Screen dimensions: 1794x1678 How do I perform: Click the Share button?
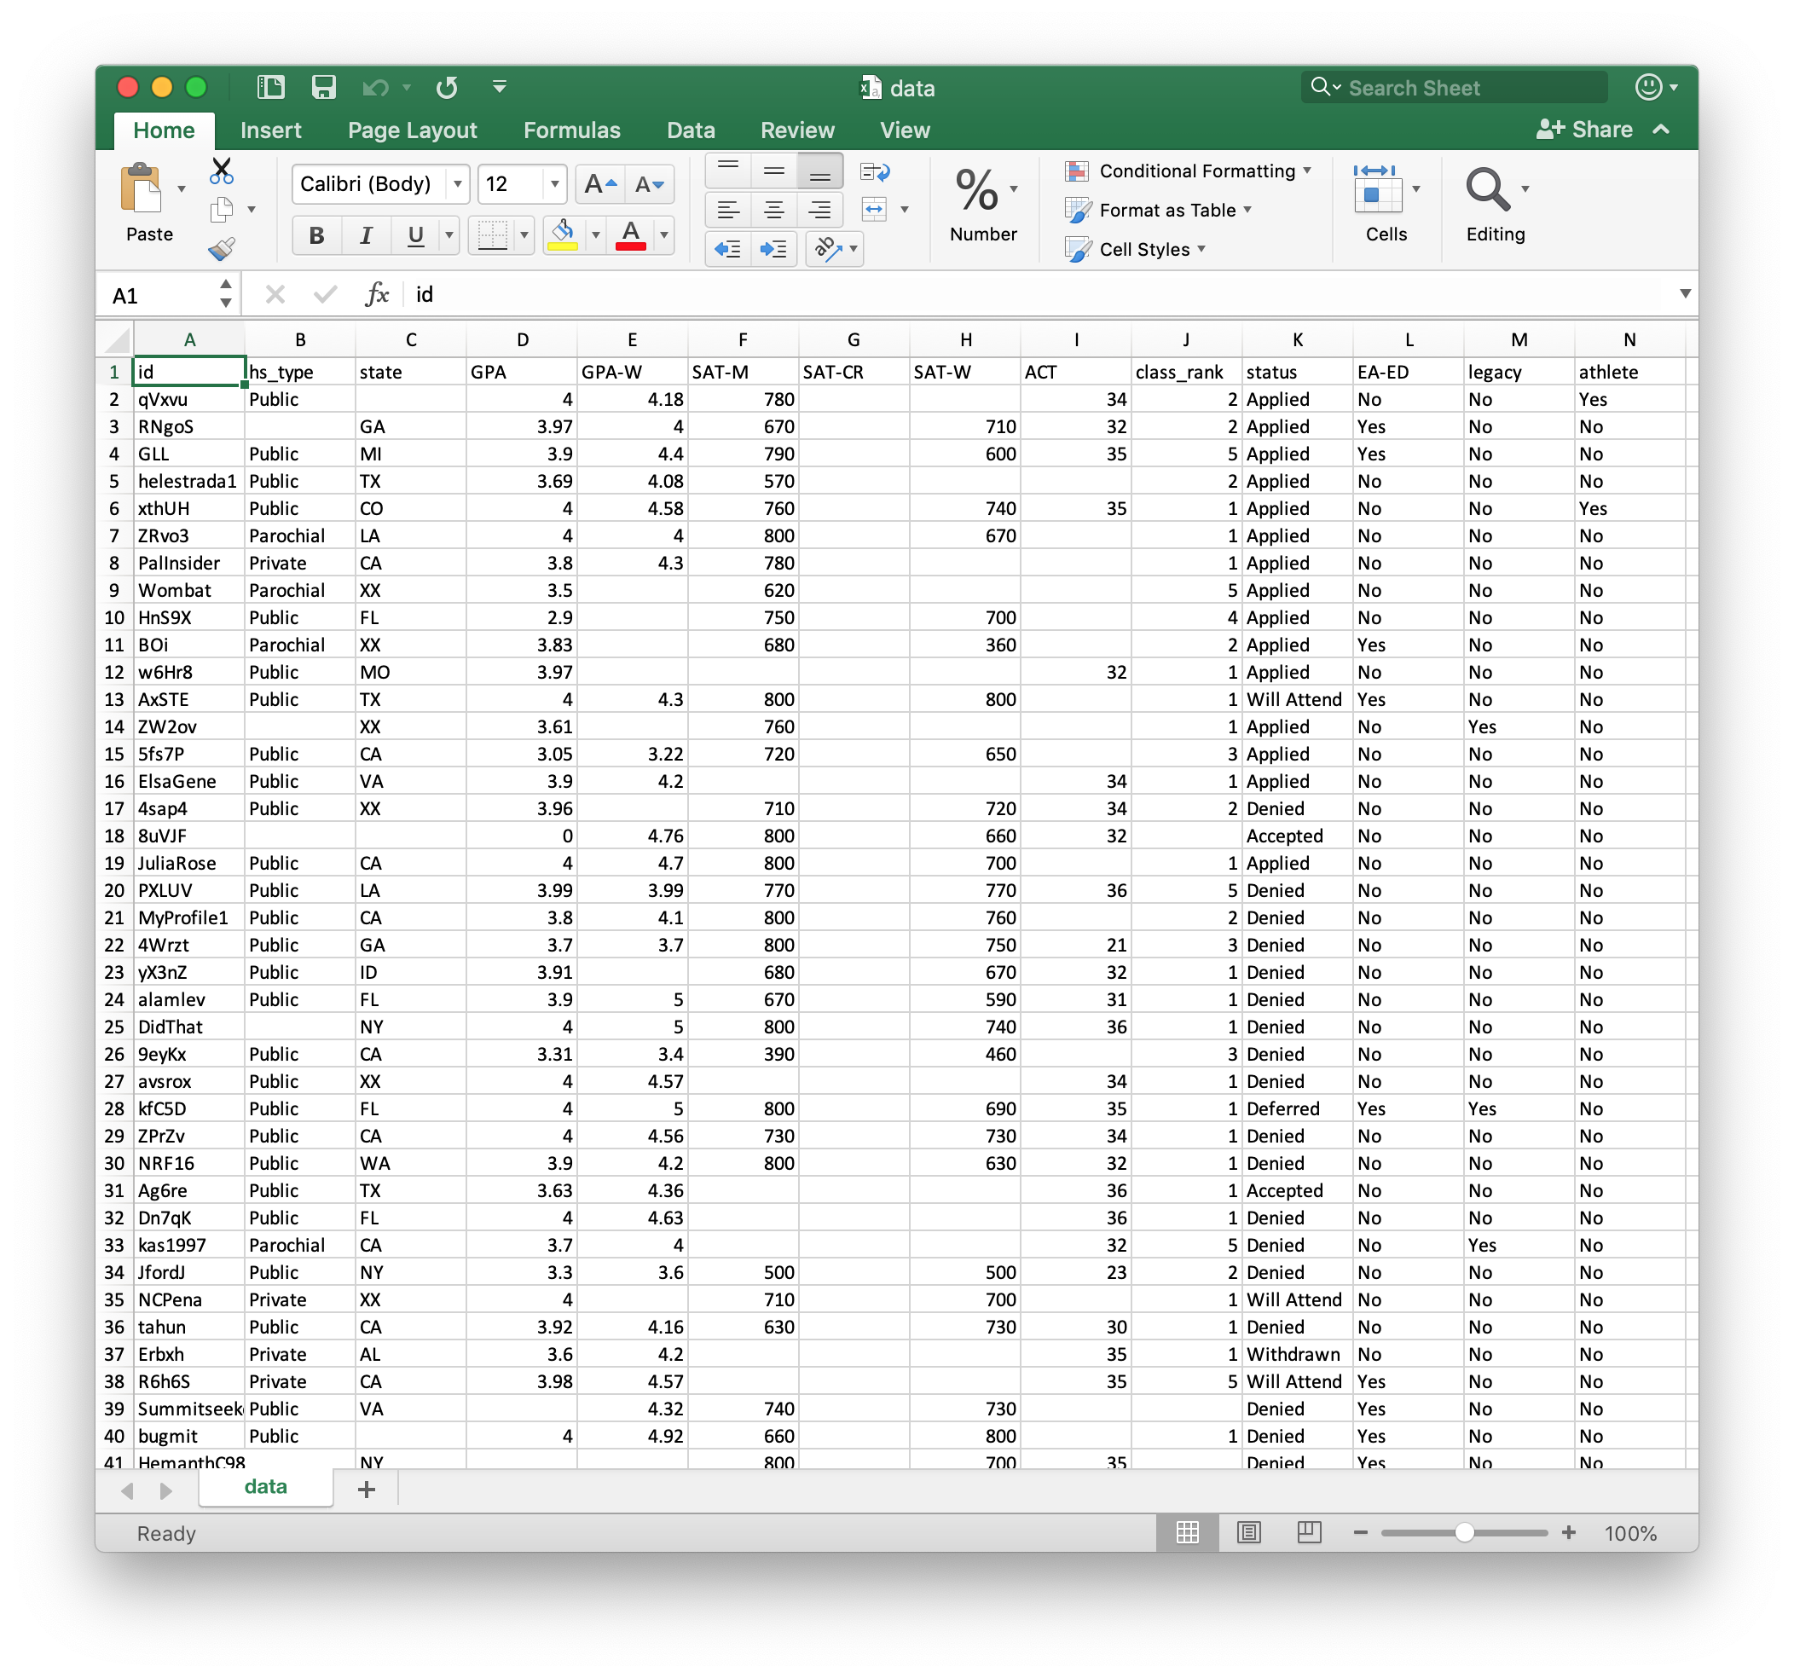1584,129
